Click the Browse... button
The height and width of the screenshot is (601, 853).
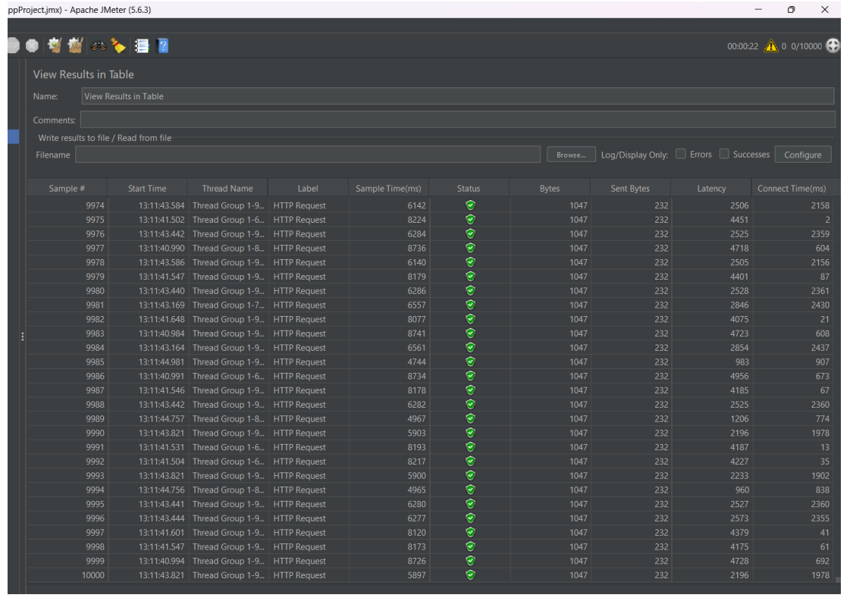pyautogui.click(x=571, y=155)
